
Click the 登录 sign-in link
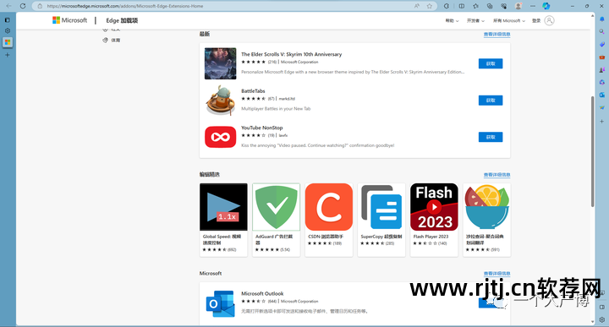(536, 20)
